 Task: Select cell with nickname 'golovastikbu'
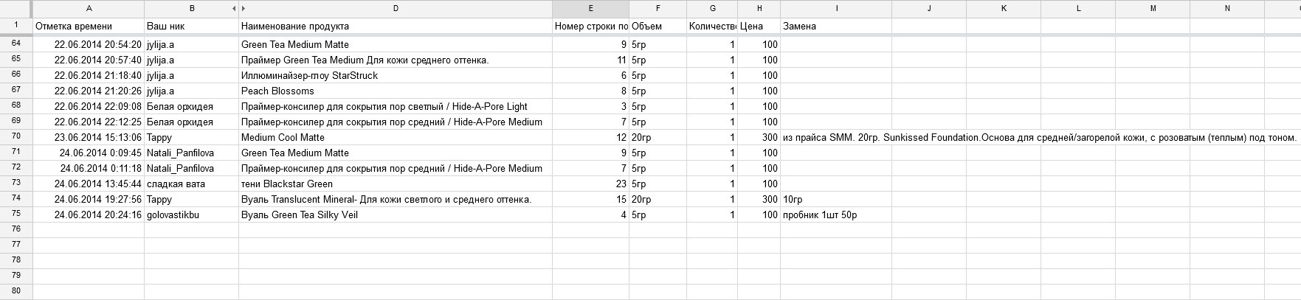click(x=191, y=214)
